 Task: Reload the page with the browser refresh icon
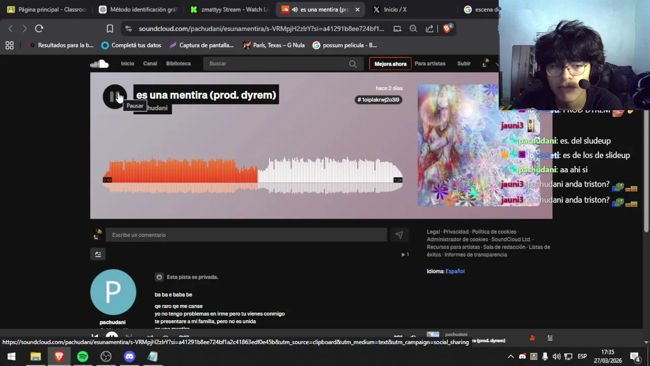tap(39, 28)
